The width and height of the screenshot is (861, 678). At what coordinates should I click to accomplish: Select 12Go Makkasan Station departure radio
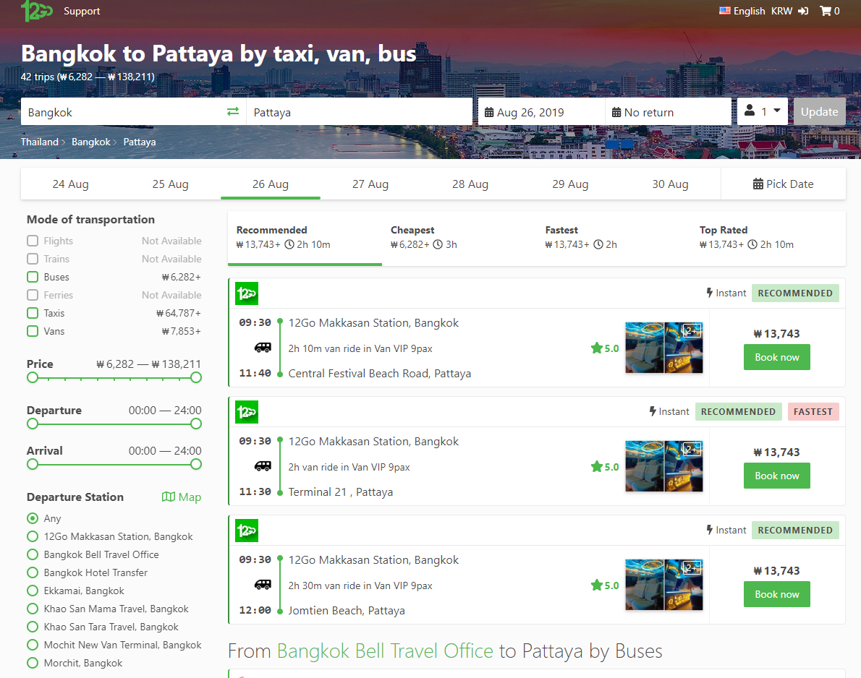[33, 536]
